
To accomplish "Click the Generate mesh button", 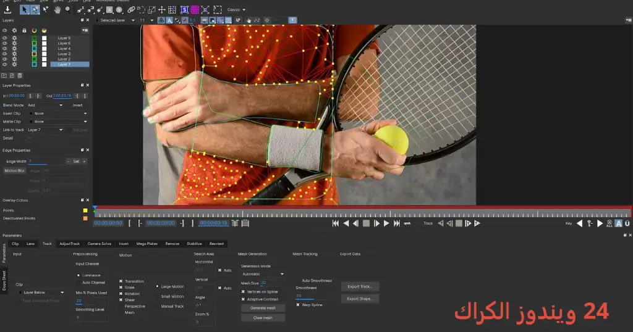I will pyautogui.click(x=263, y=308).
